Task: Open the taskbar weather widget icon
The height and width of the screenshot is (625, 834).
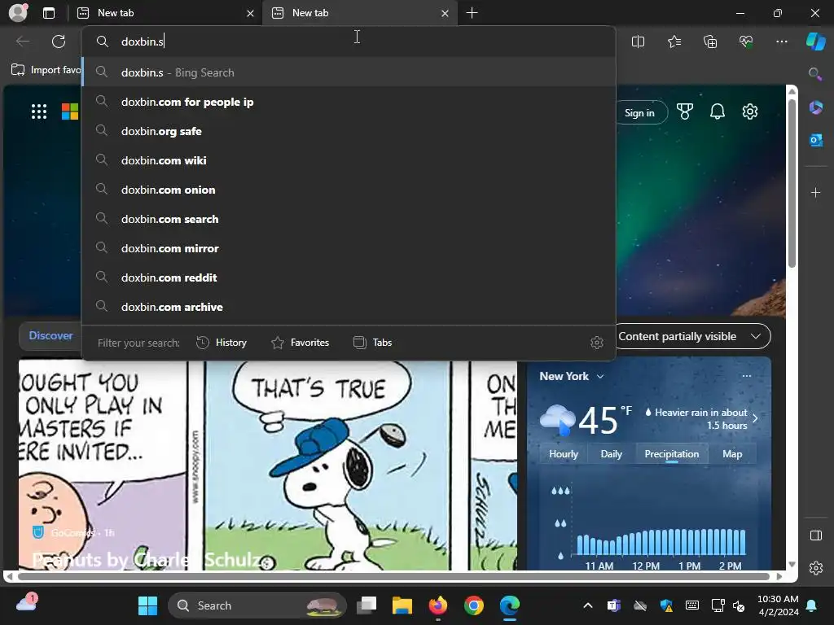Action: click(27, 603)
